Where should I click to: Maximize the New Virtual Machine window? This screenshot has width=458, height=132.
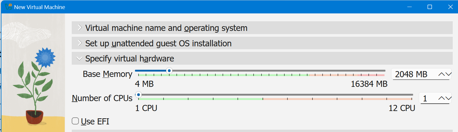coord(430,7)
